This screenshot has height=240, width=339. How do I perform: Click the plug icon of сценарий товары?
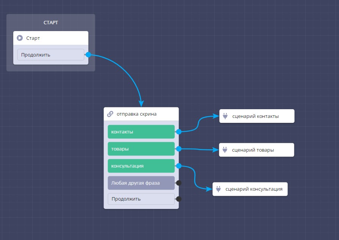pos(224,150)
